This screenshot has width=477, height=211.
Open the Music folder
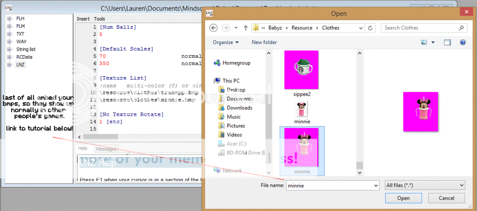point(229,117)
